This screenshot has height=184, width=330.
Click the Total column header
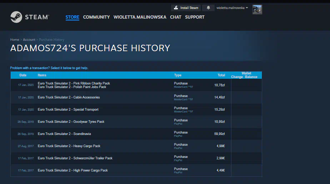[221, 75]
